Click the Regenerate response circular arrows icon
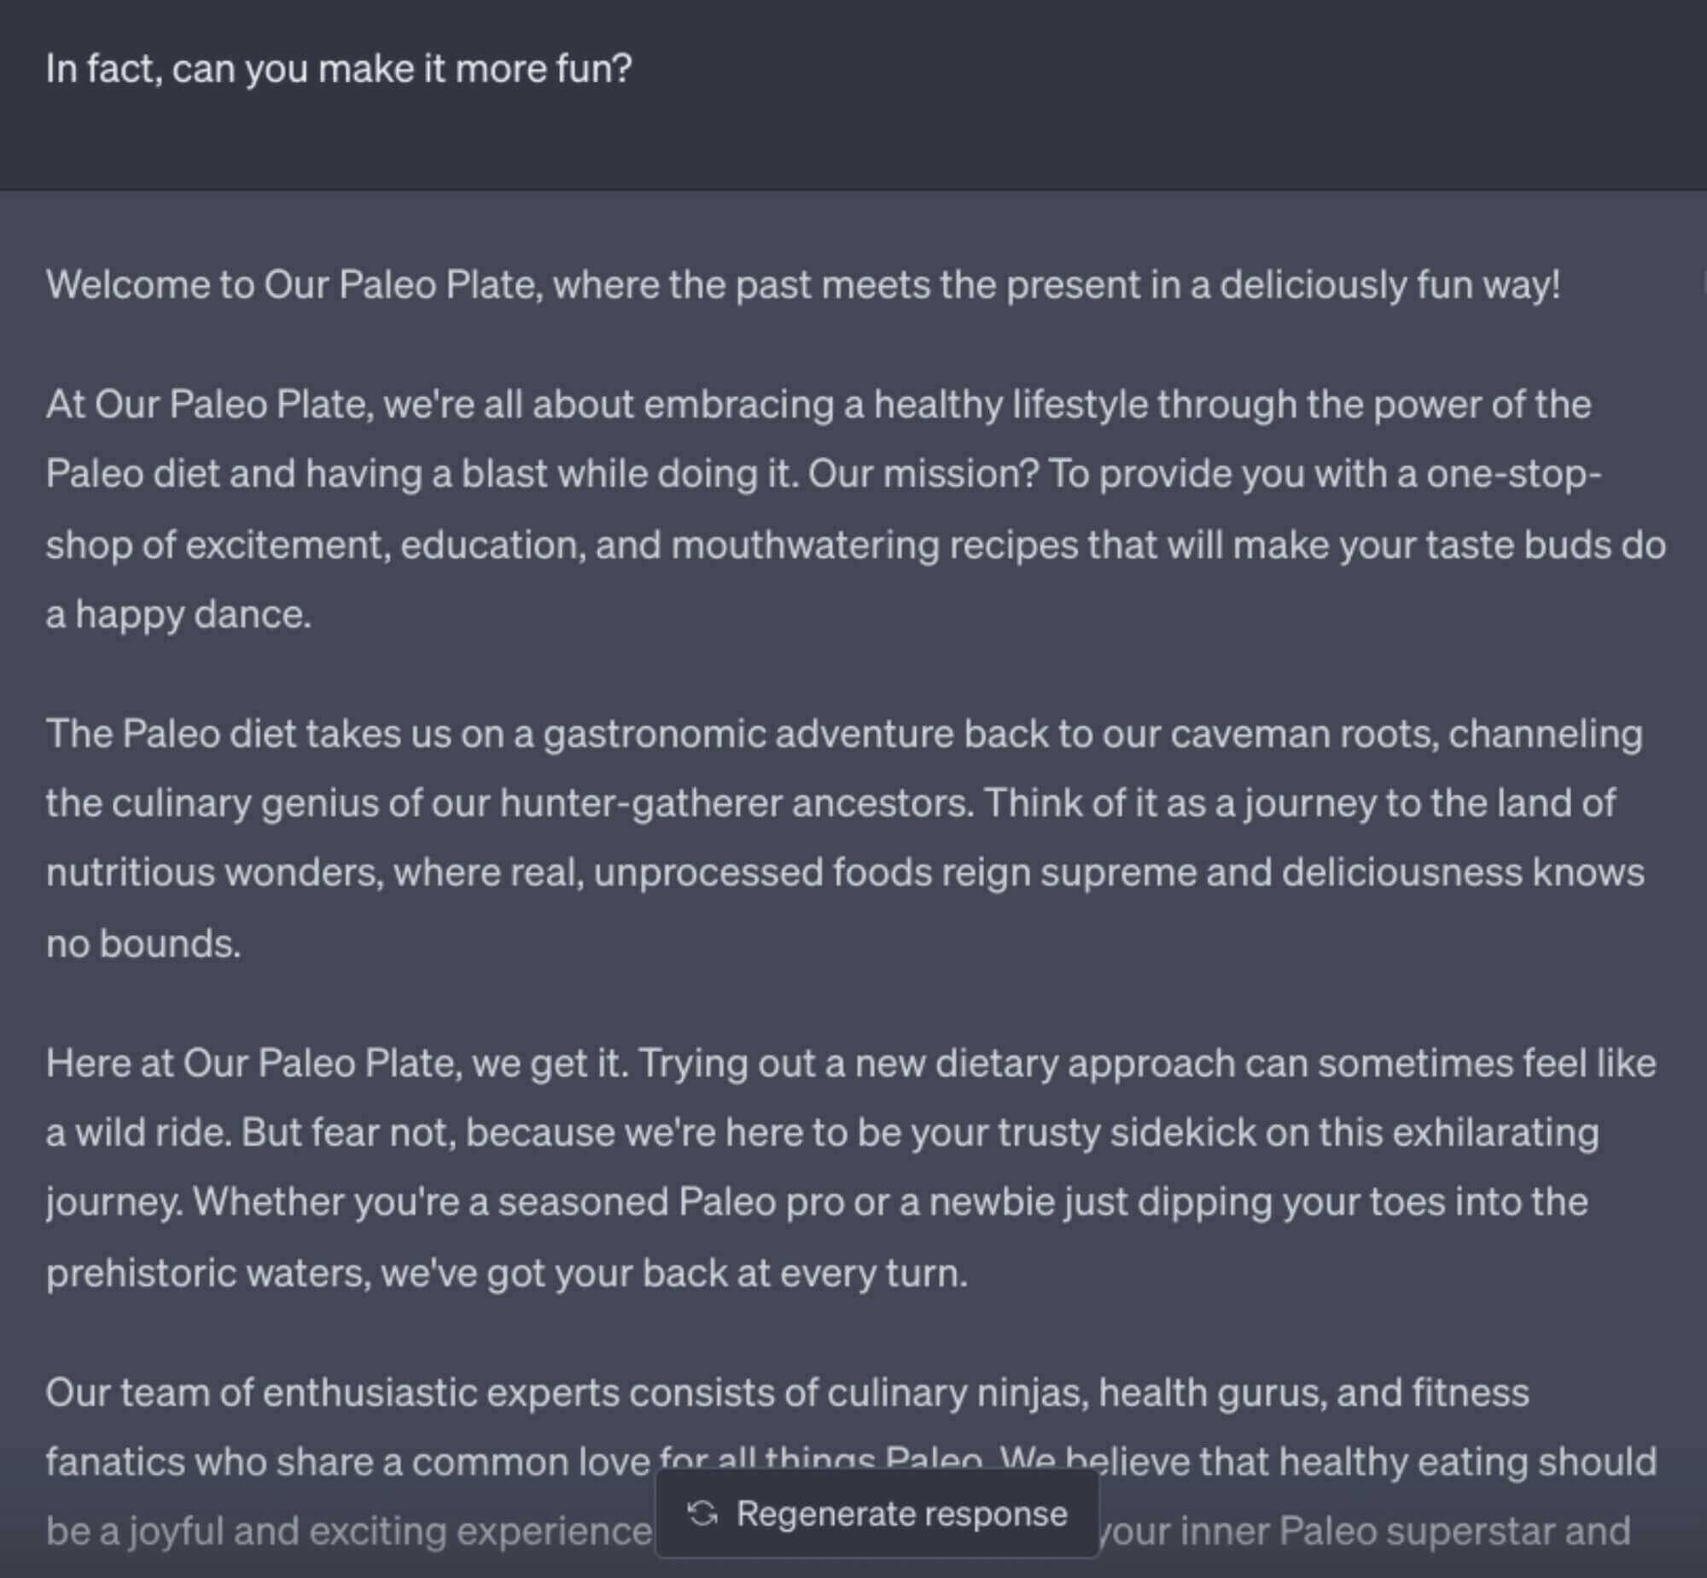The image size is (1707, 1578). 702,1514
